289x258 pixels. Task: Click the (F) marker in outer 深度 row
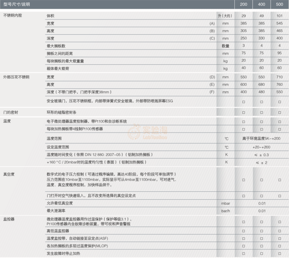pyautogui.click(x=212, y=92)
